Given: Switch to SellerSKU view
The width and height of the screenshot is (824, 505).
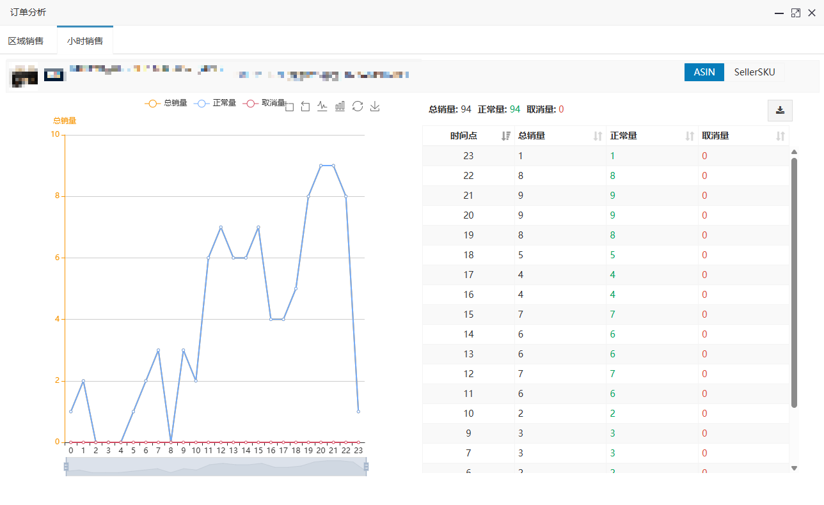Looking at the screenshot, I should 754,72.
